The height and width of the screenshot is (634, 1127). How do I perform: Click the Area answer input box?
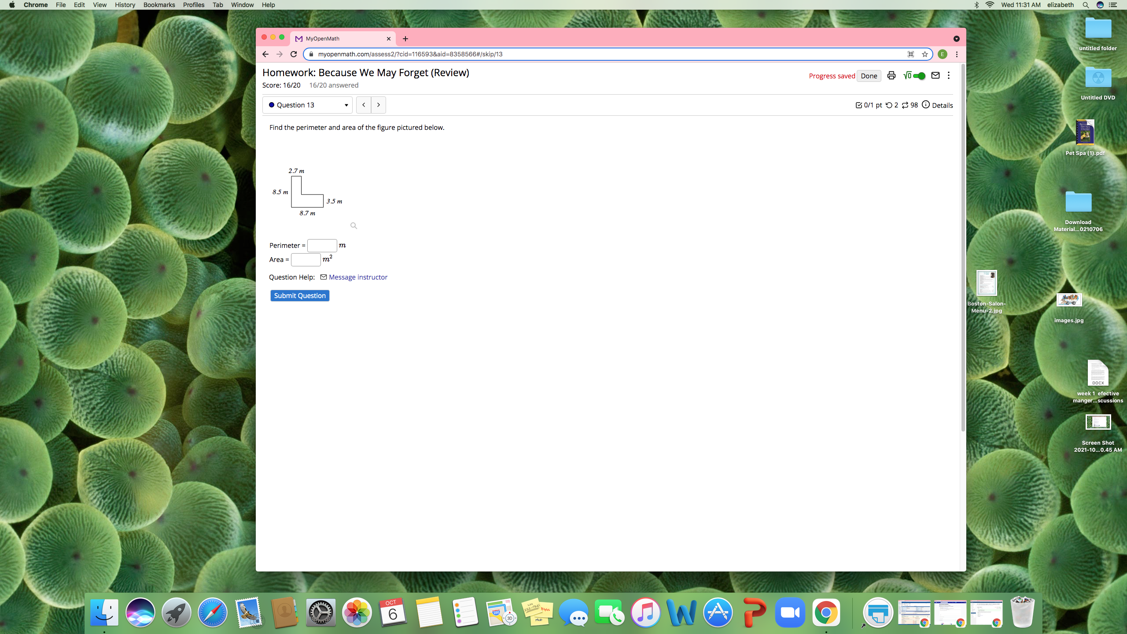coord(306,259)
